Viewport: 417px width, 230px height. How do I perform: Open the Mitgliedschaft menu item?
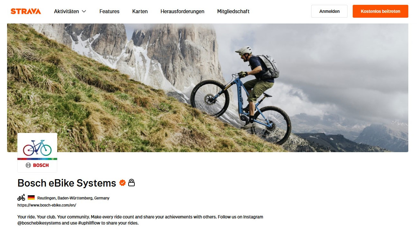233,11
